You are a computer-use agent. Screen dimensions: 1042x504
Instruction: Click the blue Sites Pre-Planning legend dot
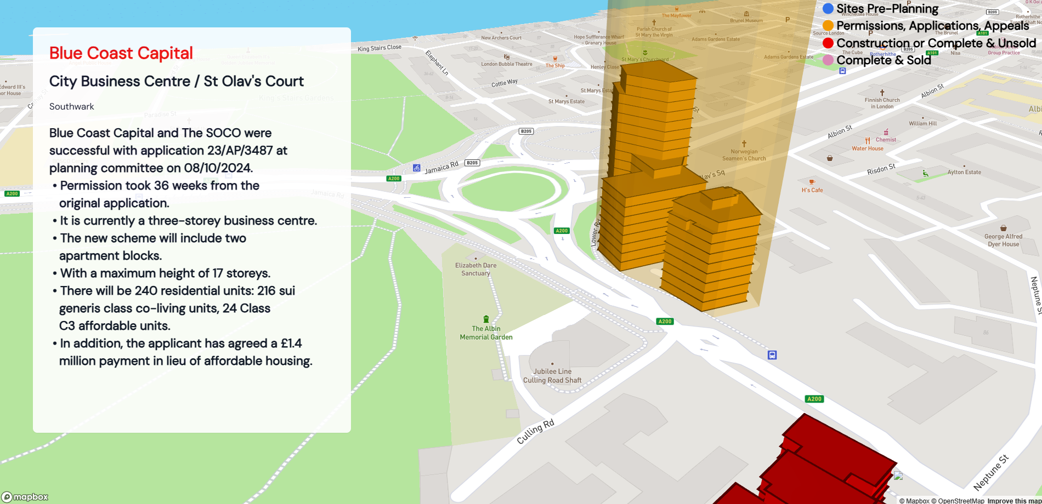[x=828, y=8]
